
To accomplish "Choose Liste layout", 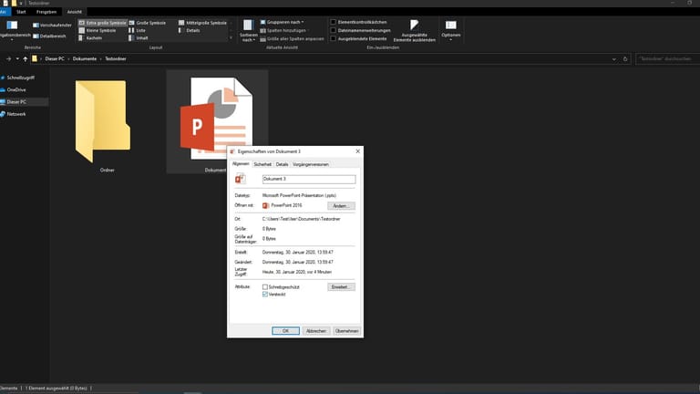I will pos(138,30).
